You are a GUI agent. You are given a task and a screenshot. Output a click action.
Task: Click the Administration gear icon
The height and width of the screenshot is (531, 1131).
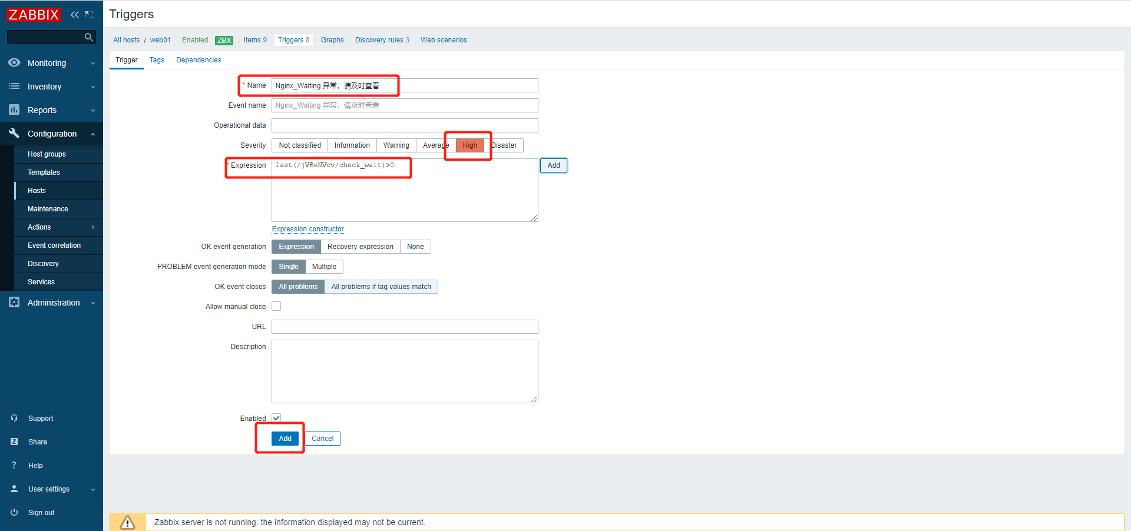[14, 302]
